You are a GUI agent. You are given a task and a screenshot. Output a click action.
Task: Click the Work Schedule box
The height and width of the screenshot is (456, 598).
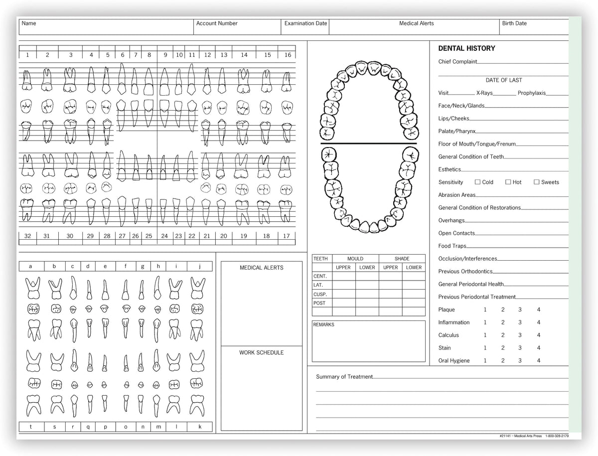coord(262,388)
